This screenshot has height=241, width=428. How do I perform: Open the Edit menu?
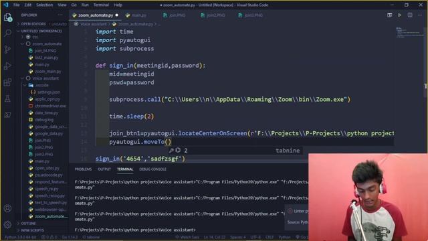click(27, 5)
